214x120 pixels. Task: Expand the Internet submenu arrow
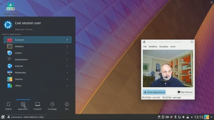tap(67, 66)
